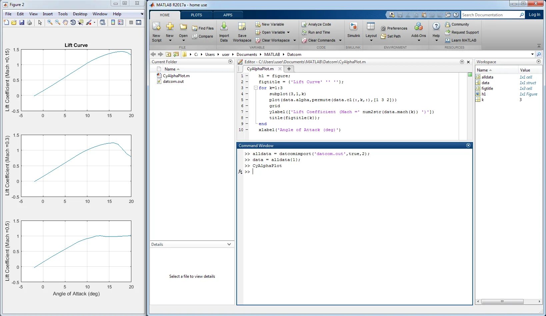The width and height of the screenshot is (546, 316).
Task: Open Current Folder panel actions menu
Action: [x=230, y=62]
